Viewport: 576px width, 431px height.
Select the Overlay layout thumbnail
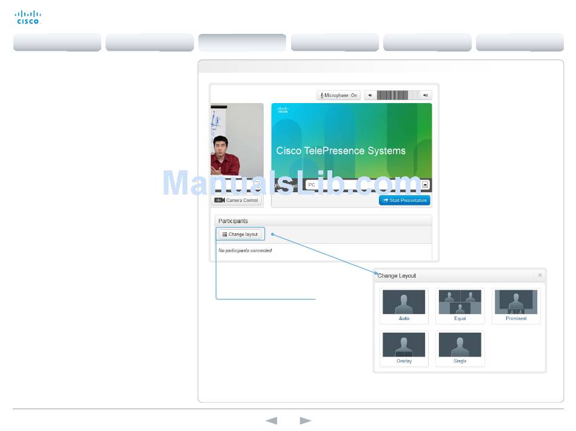(404, 348)
